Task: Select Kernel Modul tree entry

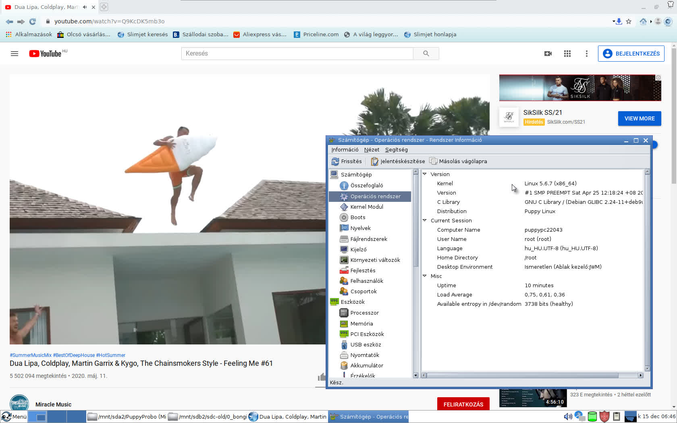Action: pos(366,207)
